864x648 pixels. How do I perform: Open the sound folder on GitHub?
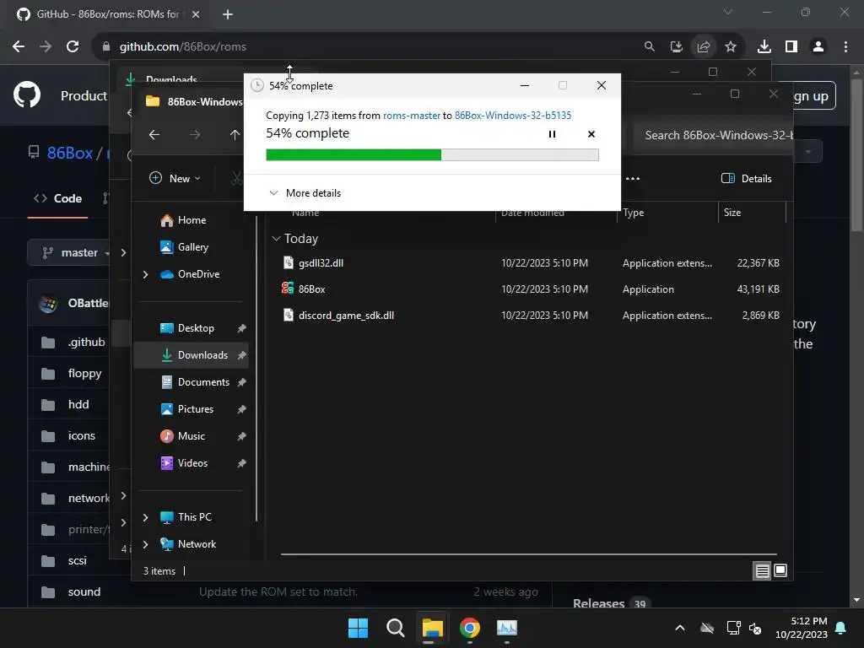84,591
